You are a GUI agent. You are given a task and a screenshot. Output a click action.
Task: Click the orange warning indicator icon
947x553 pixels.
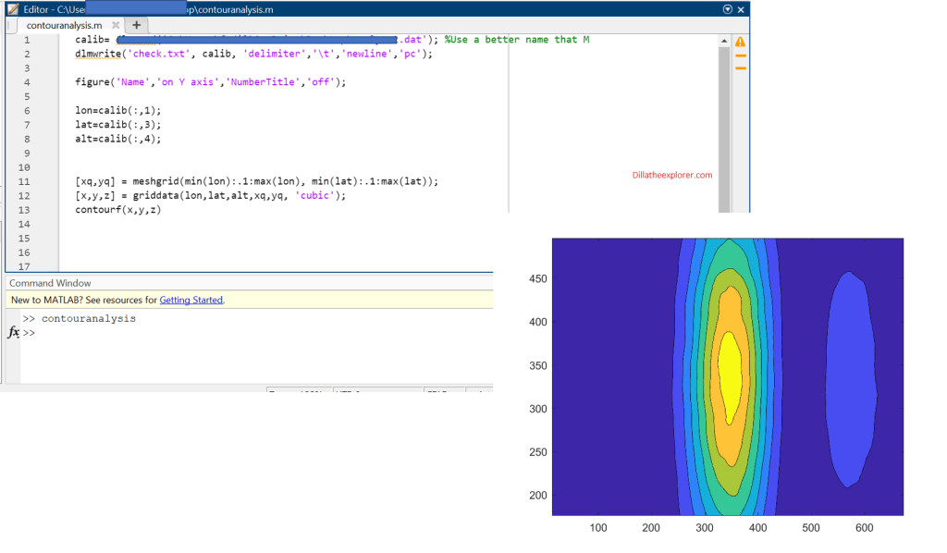(740, 42)
